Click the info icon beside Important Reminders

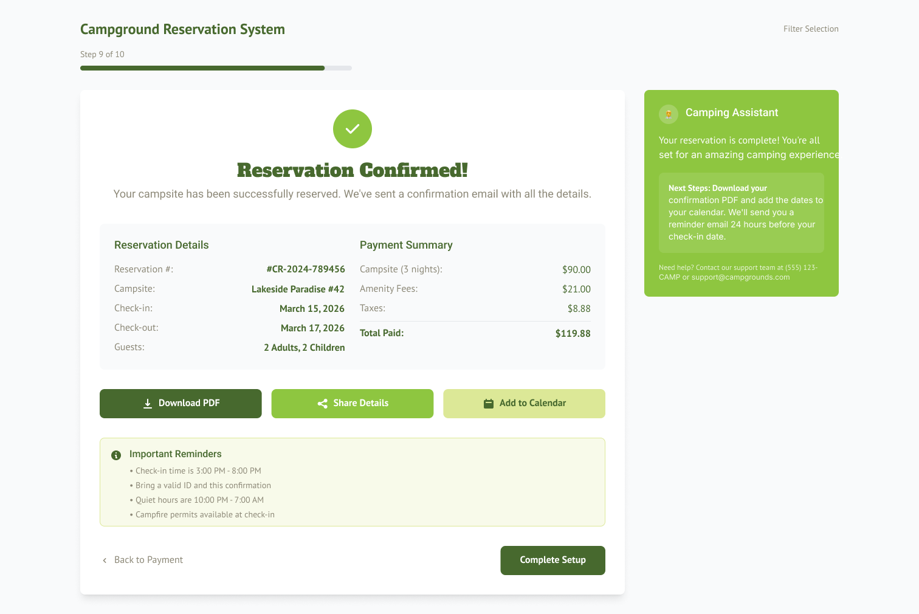click(x=116, y=455)
